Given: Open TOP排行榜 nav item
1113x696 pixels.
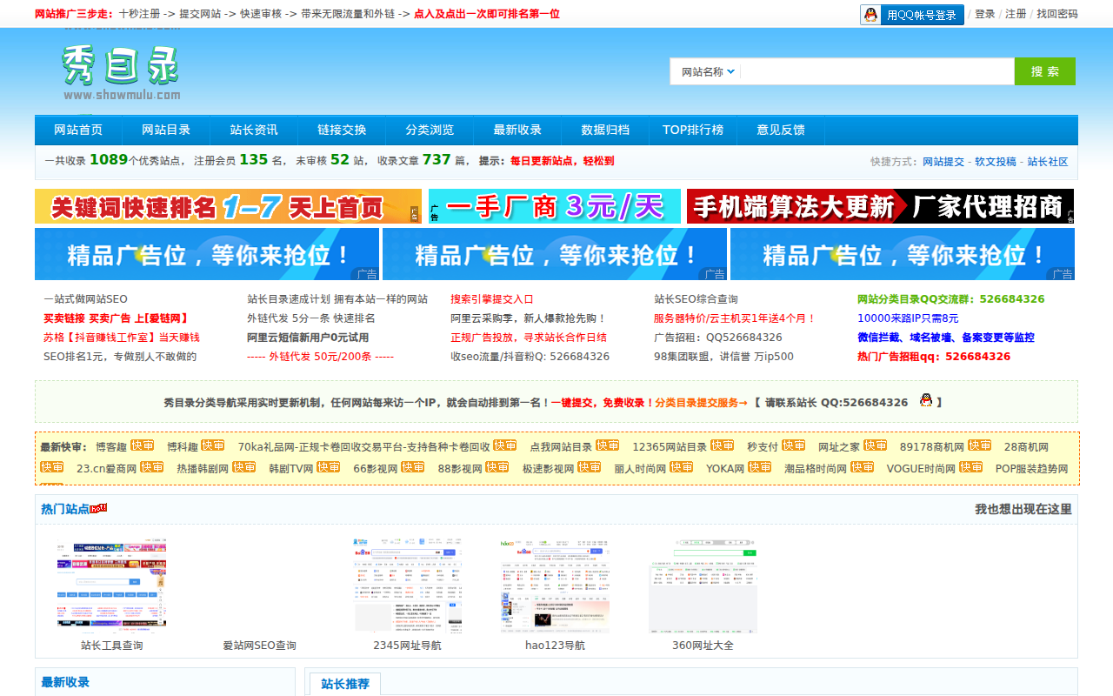Looking at the screenshot, I should [693, 130].
